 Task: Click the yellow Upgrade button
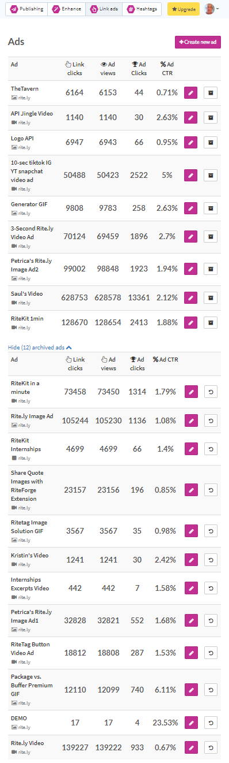[184, 9]
